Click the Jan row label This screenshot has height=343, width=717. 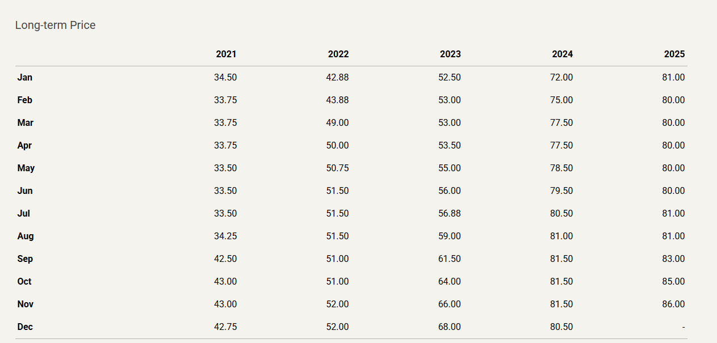25,77
